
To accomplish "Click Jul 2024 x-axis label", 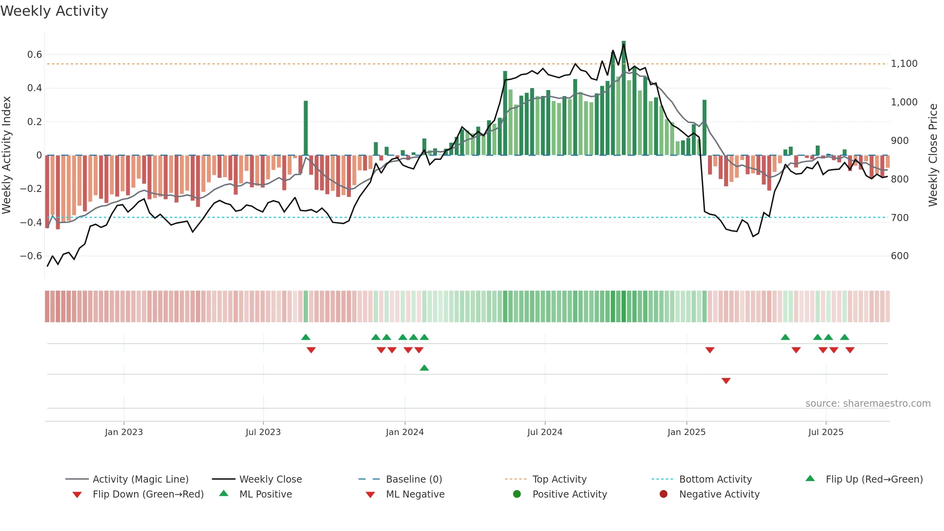I will [545, 432].
